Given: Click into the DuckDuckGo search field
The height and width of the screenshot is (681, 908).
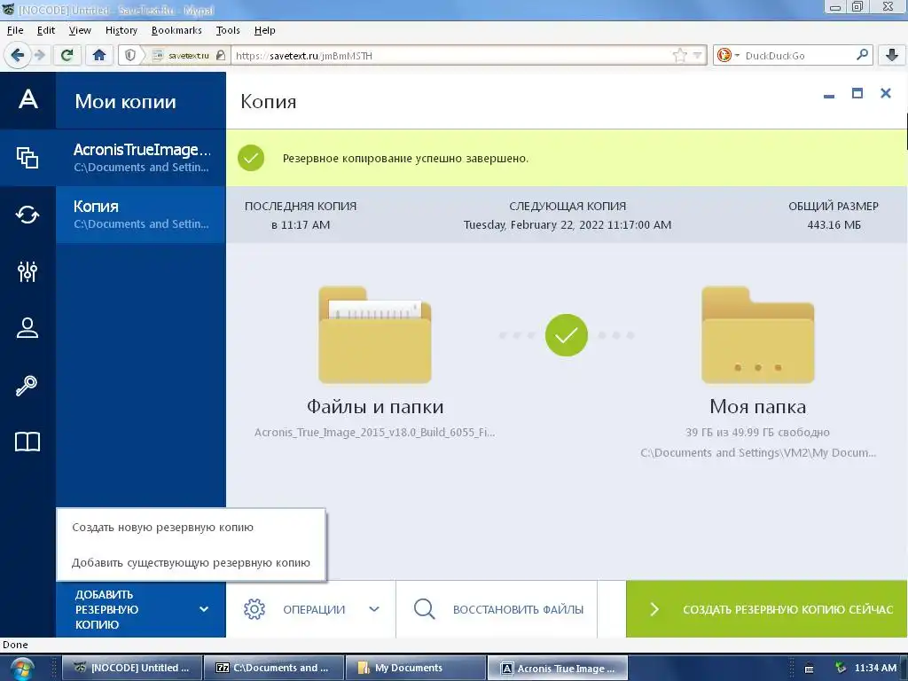Looking at the screenshot, I should click(x=798, y=56).
